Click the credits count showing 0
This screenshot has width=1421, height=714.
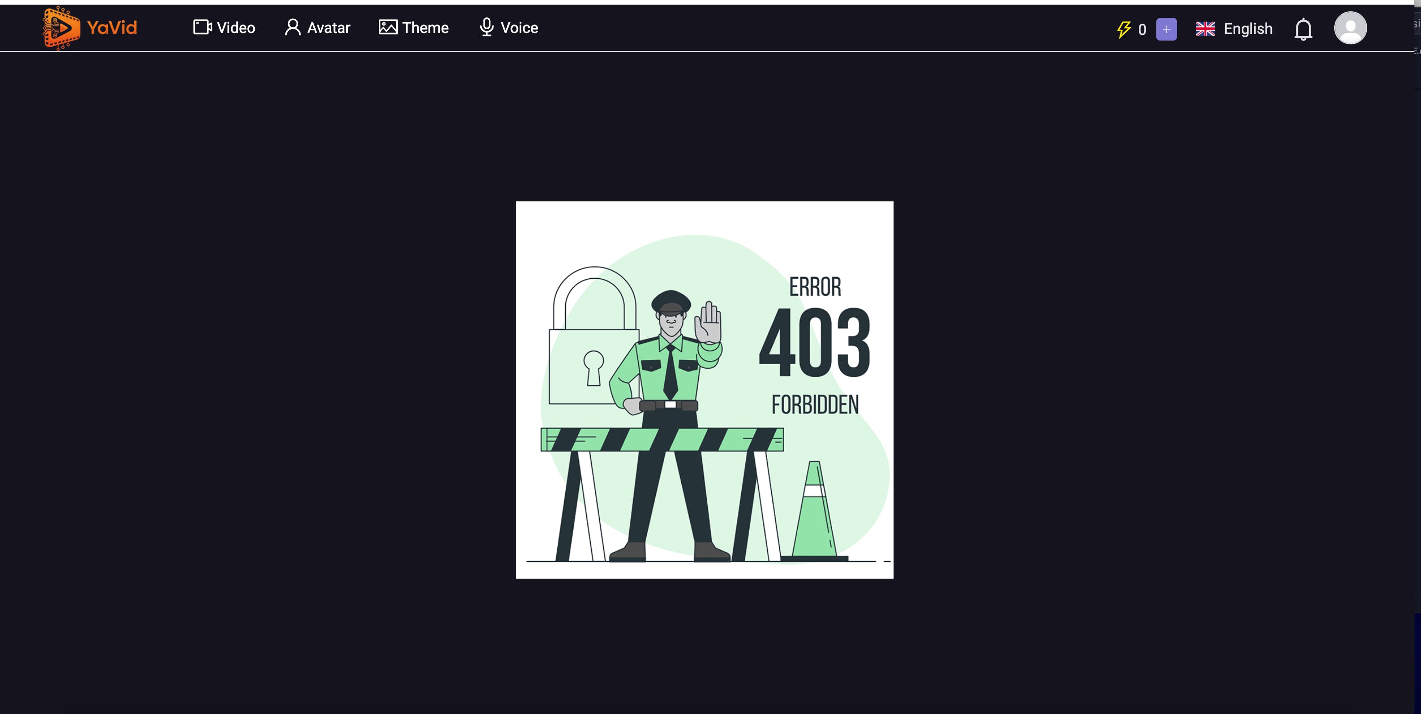(1142, 29)
